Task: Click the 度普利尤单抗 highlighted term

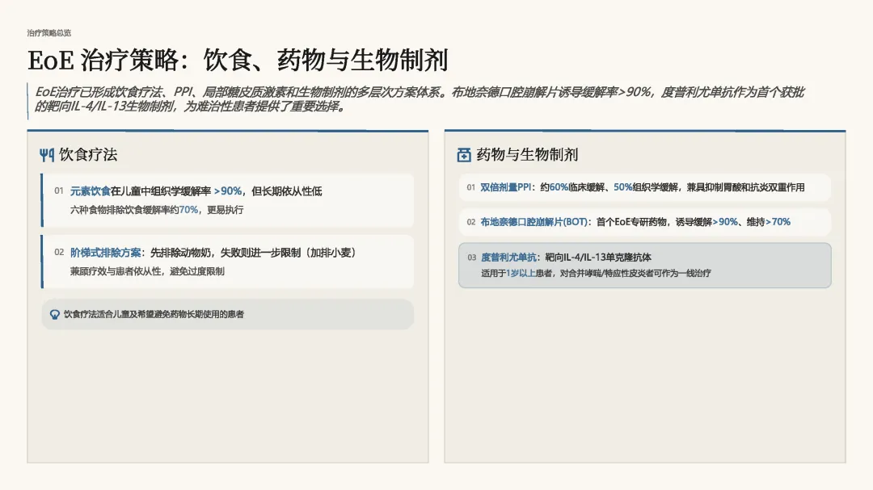Action: (508, 257)
